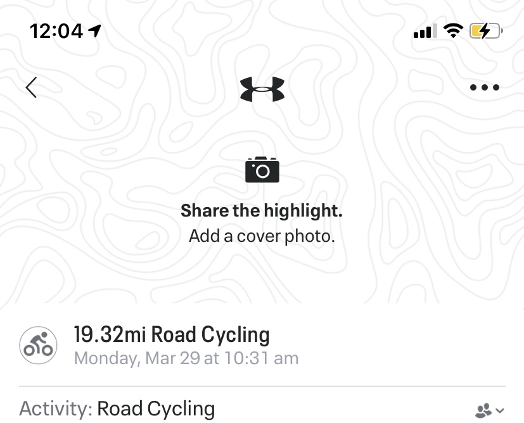Select the Activity: Road Cycling row
Image resolution: width=524 pixels, height=423 pixels.
262,409
